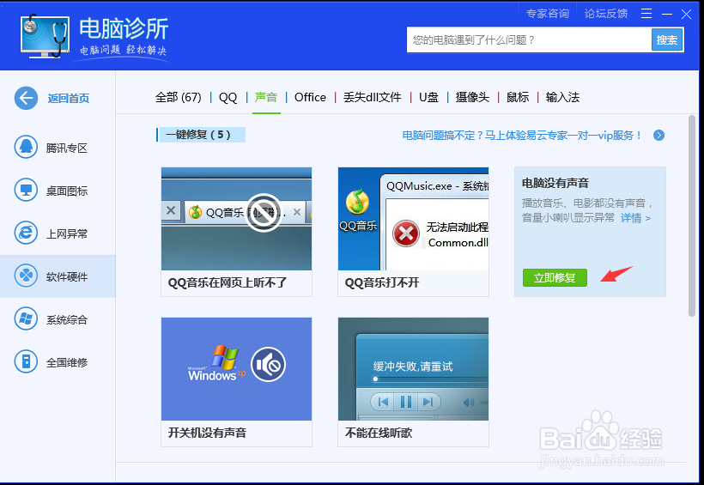Open the 输入法 tab
This screenshot has width=704, height=485.
click(x=562, y=97)
